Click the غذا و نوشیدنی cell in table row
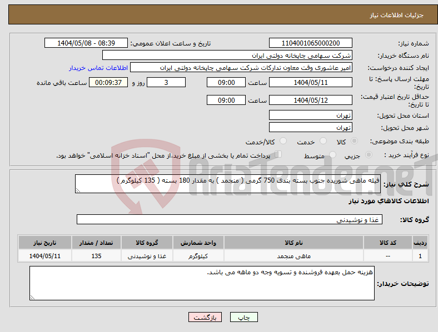Image resolution: width=438 pixels, height=332 pixels. (x=147, y=256)
